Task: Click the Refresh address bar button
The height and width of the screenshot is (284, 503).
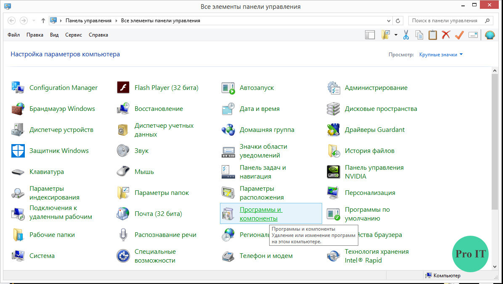Action: [x=398, y=21]
